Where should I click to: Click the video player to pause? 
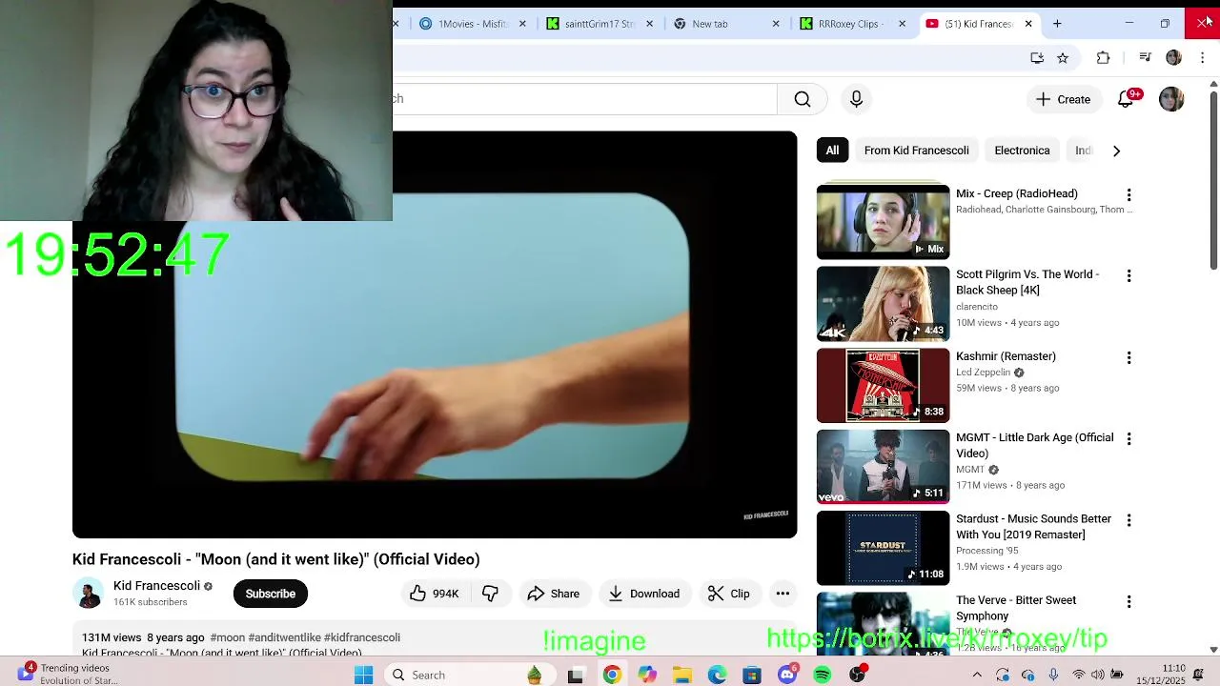435,334
